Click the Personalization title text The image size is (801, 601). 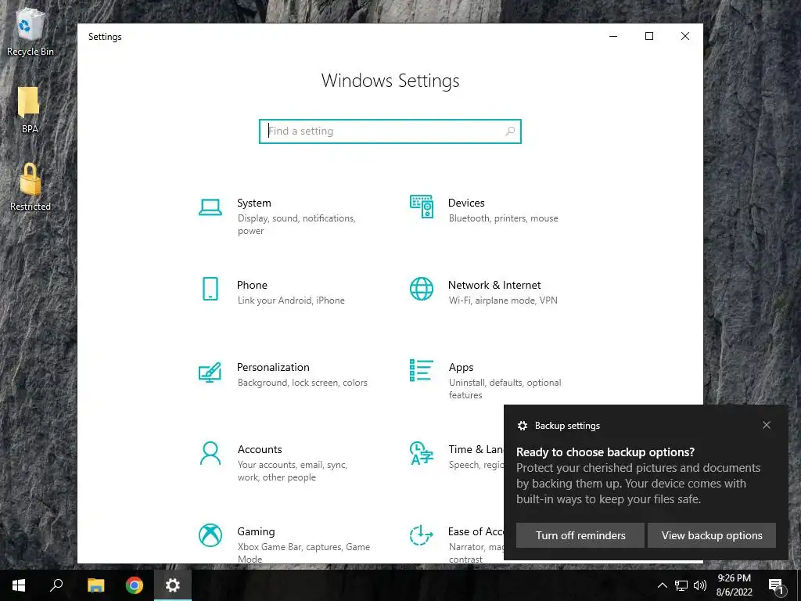(x=273, y=368)
